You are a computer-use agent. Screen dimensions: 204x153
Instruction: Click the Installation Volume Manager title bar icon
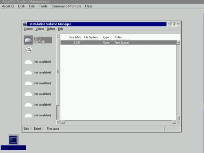25,24
